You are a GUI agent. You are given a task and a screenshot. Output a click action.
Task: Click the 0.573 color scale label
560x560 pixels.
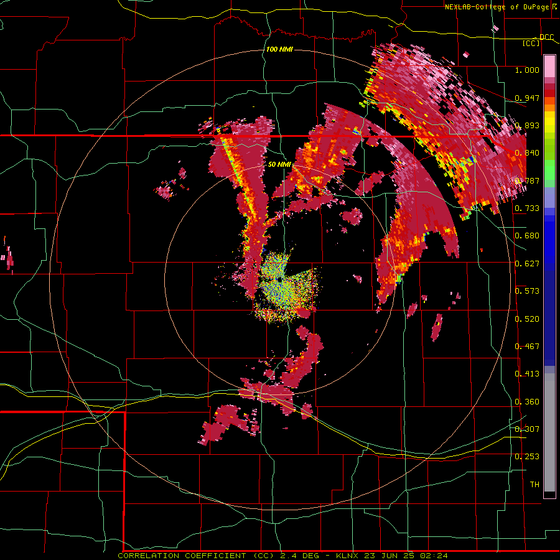point(527,291)
